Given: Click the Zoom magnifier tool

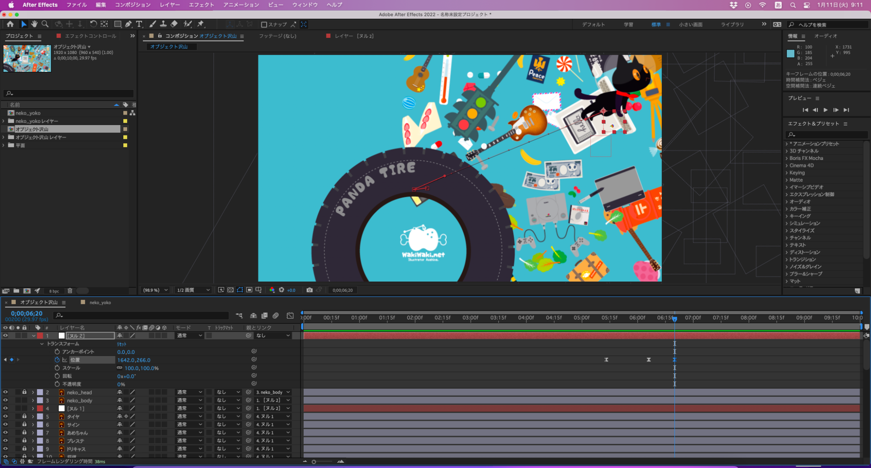Looking at the screenshot, I should [45, 24].
